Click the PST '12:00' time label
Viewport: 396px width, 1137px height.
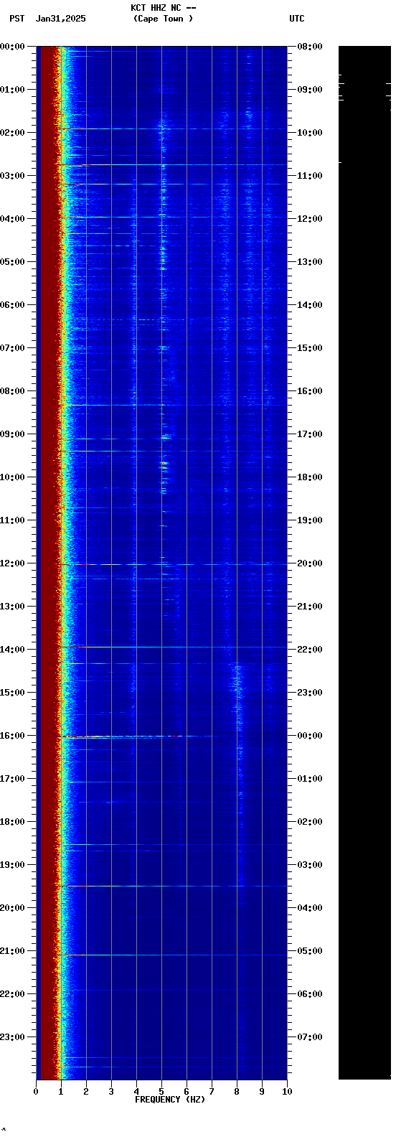pos(13,563)
